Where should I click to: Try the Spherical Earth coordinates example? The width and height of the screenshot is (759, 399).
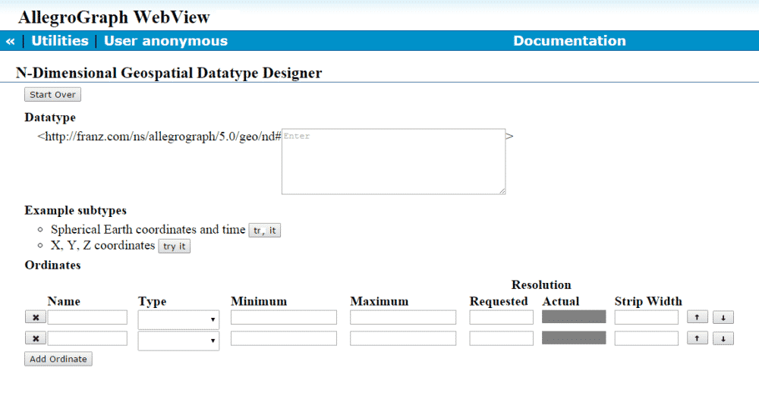coord(264,230)
